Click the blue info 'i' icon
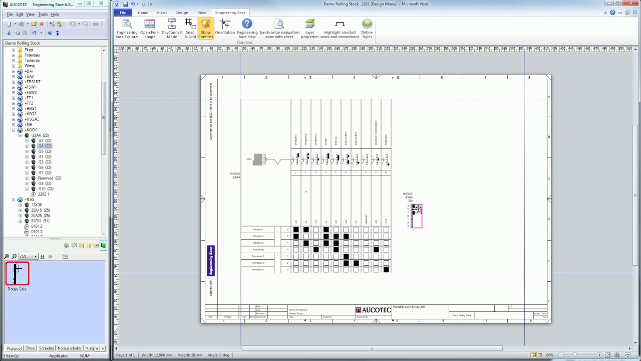 pyautogui.click(x=57, y=33)
